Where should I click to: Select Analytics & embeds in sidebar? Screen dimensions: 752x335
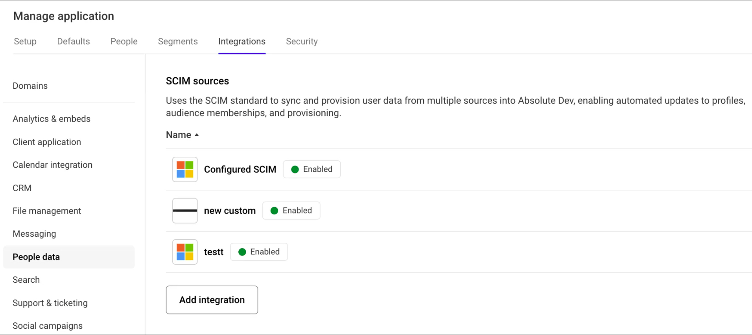(52, 119)
